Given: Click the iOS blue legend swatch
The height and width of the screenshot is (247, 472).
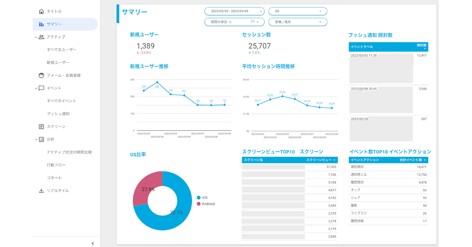Looking at the screenshot, I should pos(199,197).
